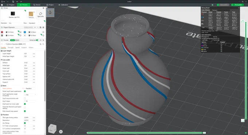Open the nozzle Diameter dropdown
Screen dimensions: 248x135
(15, 23)
